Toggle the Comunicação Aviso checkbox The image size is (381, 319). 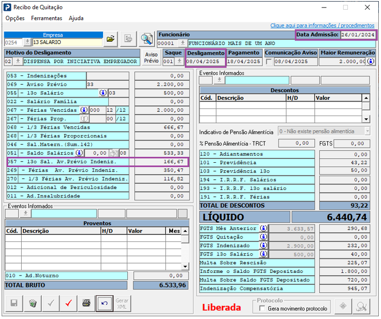[269, 62]
